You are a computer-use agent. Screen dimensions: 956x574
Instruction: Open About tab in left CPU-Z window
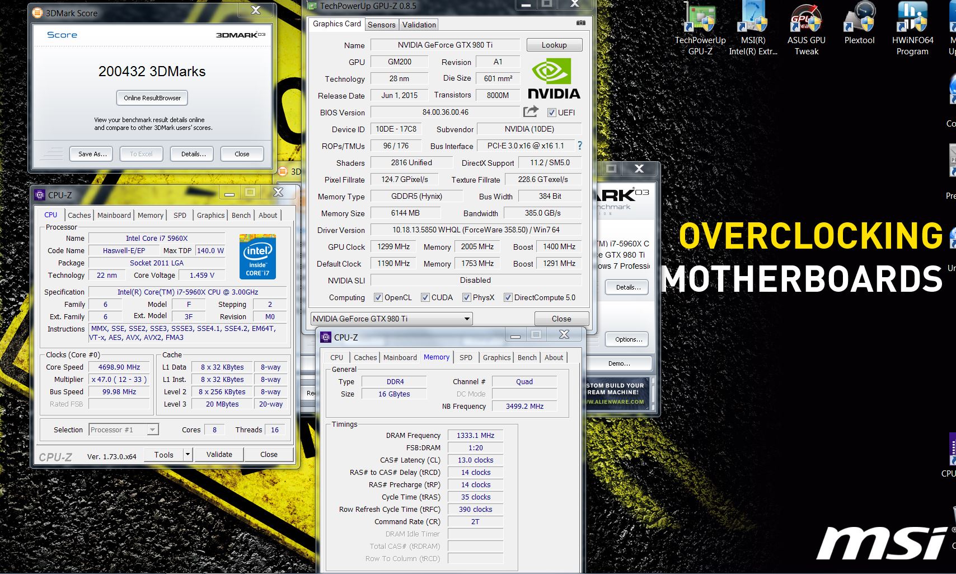point(268,215)
